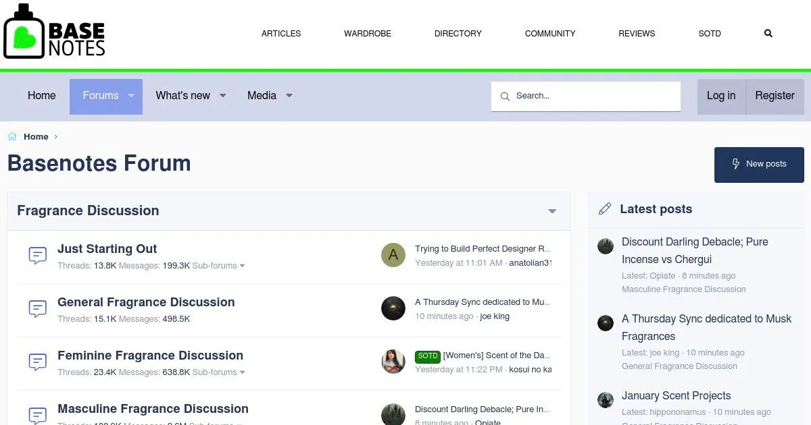Open the WARDROBE menu
Screen dimensions: 811x425
tap(368, 33)
